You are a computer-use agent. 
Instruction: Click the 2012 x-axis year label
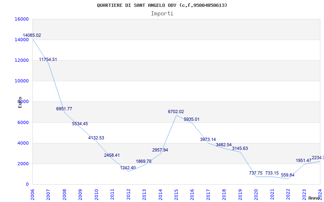click(x=128, y=194)
